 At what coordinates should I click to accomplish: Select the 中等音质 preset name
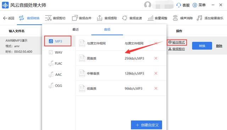point(93,73)
